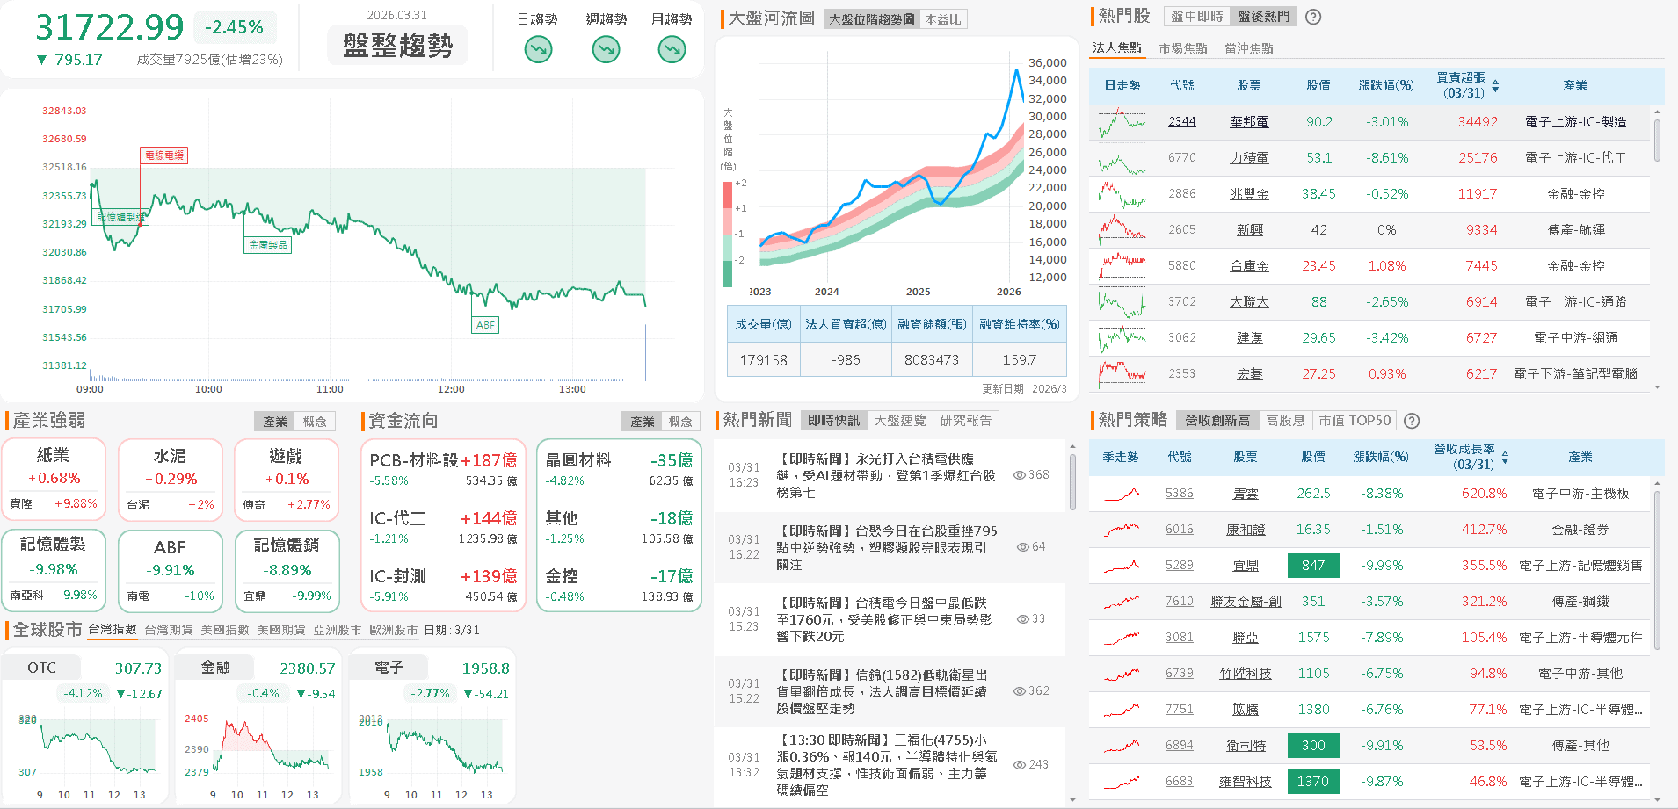Open help icon beside 盤後熱門
The height and width of the screenshot is (809, 1678).
click(x=1312, y=17)
